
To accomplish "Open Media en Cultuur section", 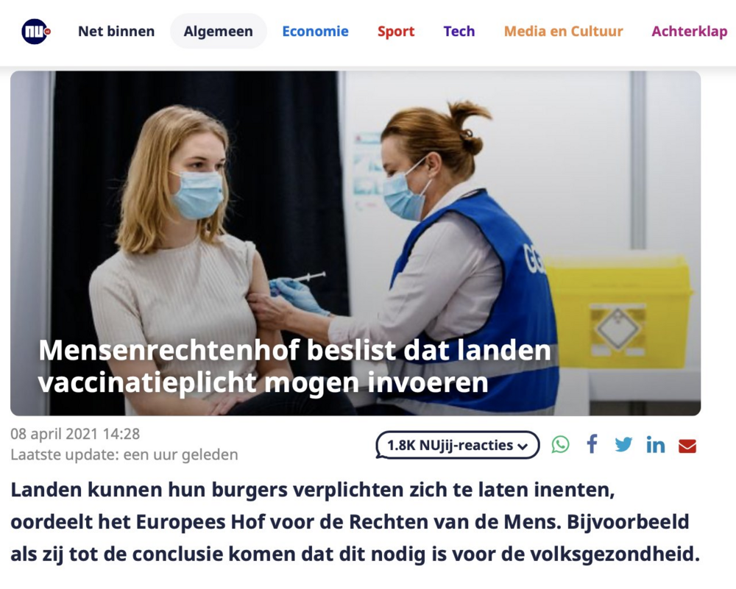I will 563,32.
